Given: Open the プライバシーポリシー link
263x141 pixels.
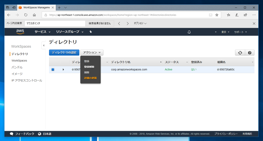Looking at the screenshot, I should point(226,134).
